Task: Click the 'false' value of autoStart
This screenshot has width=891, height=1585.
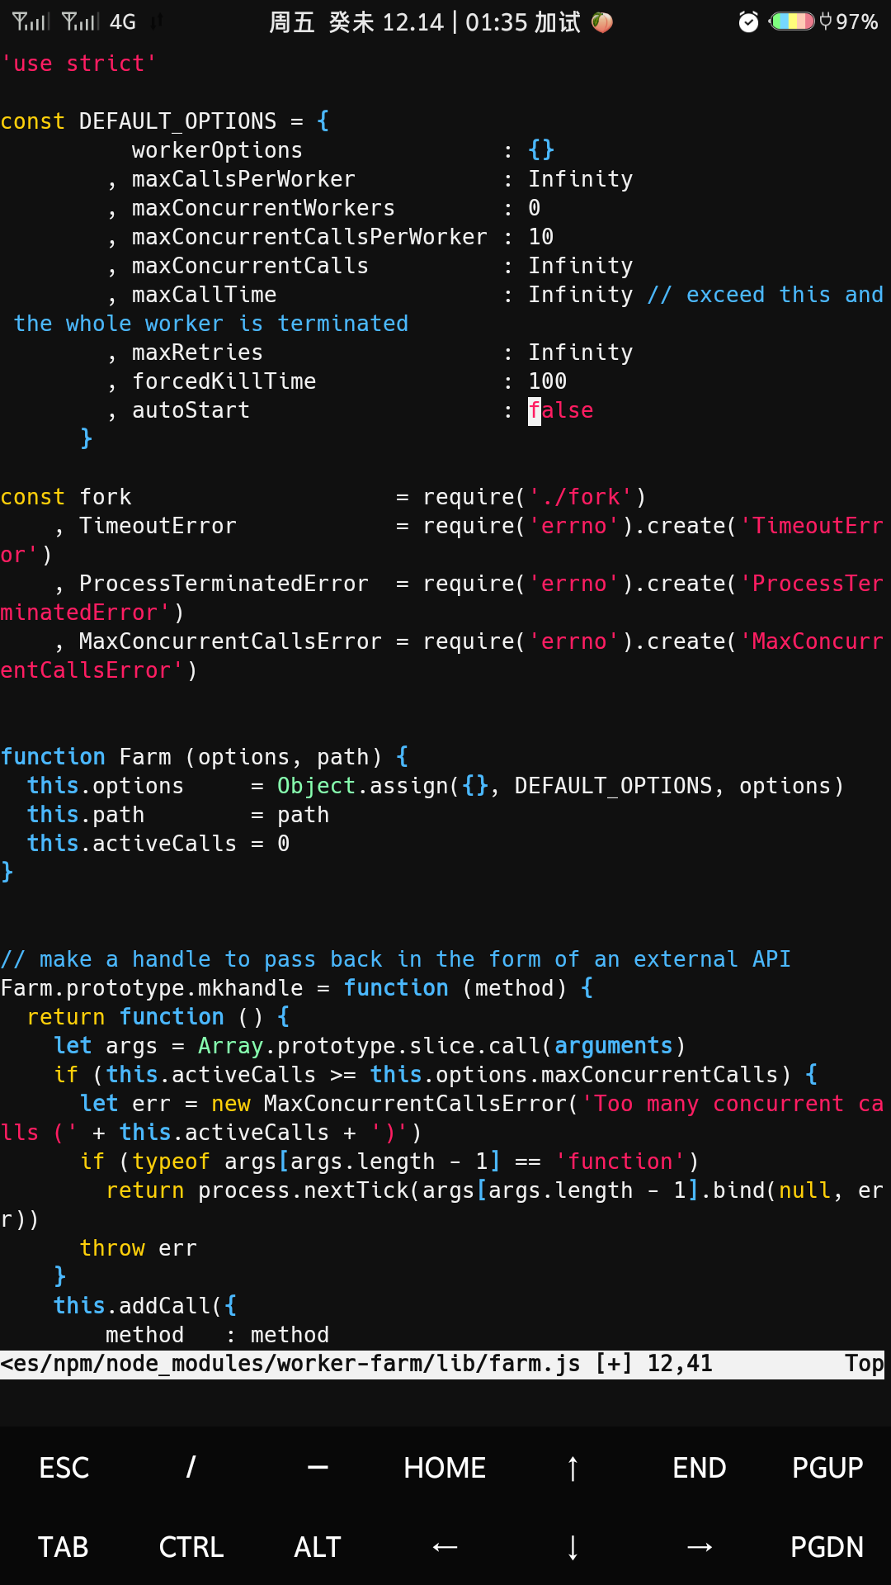Action: 561,410
